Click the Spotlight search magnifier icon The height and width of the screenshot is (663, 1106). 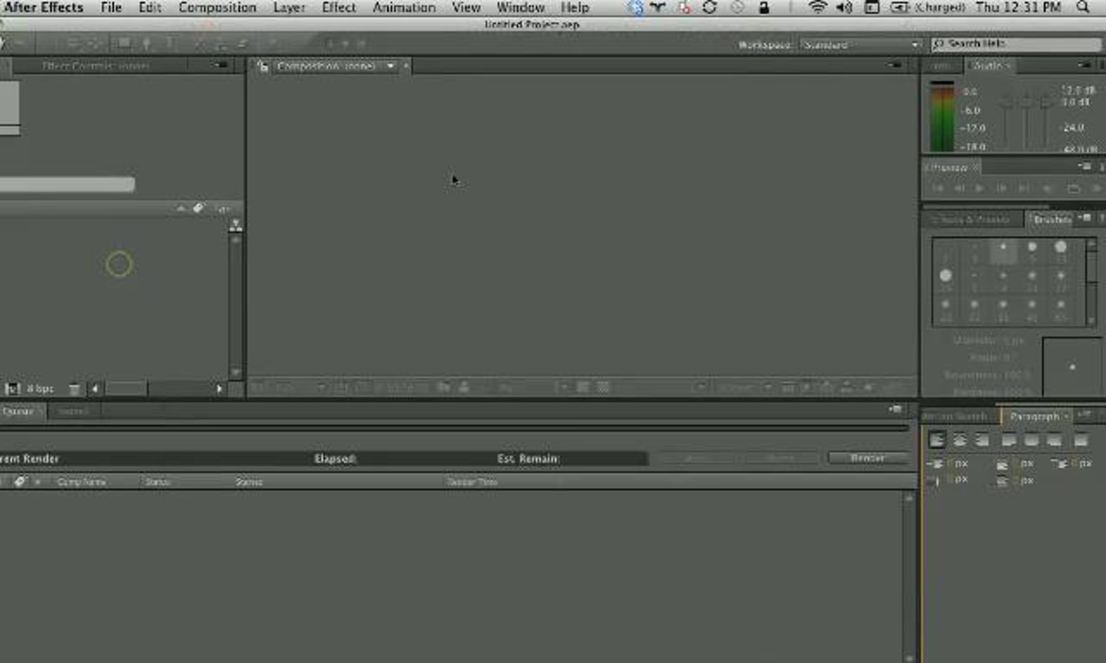click(1083, 7)
